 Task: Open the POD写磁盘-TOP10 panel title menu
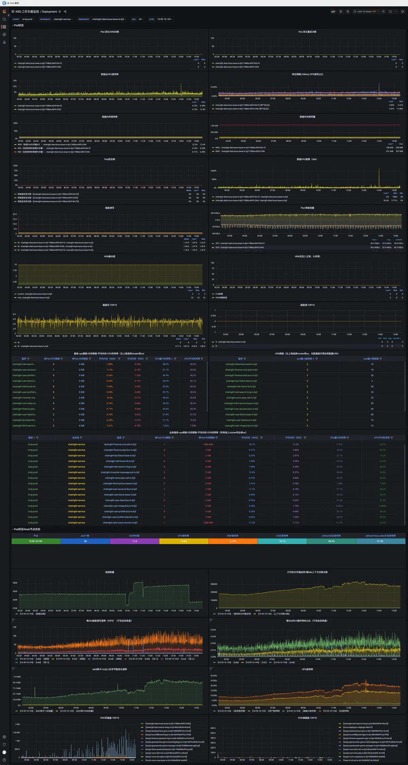109,718
